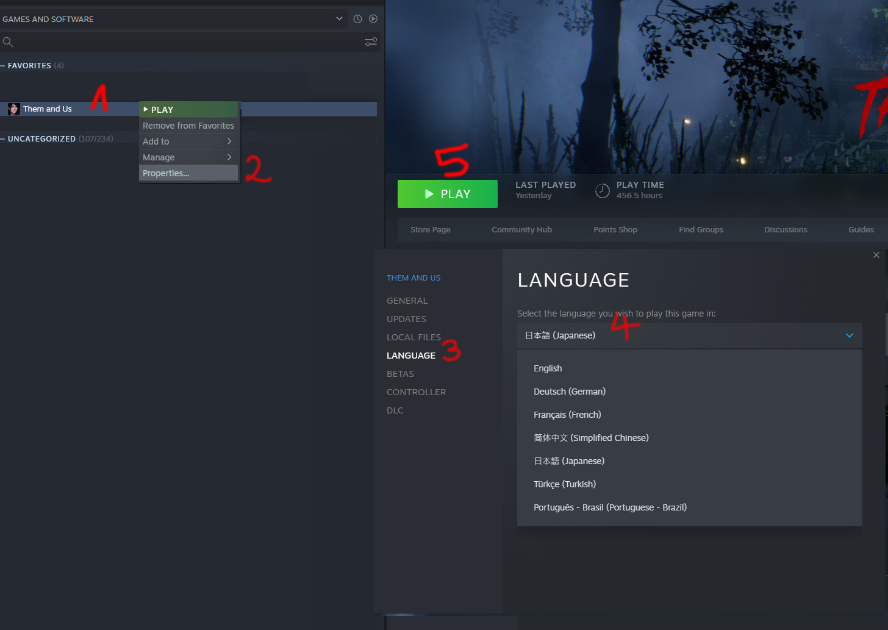This screenshot has height=630, width=888.
Task: Click the library search magnifier icon
Action: [x=8, y=42]
